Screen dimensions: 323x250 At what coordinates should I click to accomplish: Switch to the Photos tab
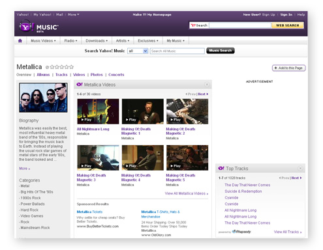coord(97,75)
